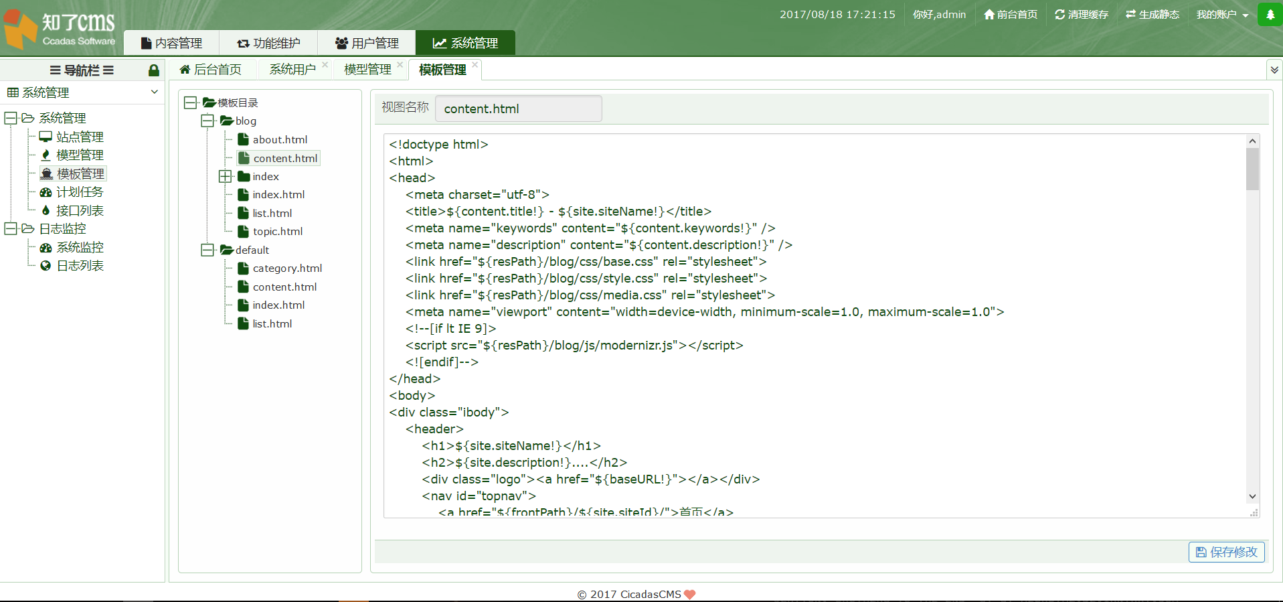Image resolution: width=1283 pixels, height=602 pixels.
Task: Close the 模型管理 tab
Action: coord(400,65)
